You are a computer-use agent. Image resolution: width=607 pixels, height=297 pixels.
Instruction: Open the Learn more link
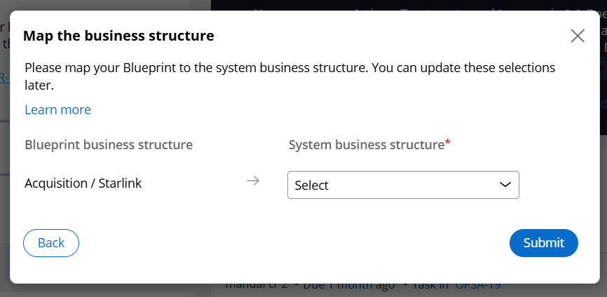(57, 110)
